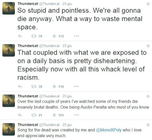Image resolution: width=152 pixels, height=140 pixels.
Task: Open the @MonoXPoly mention link
Action: pyautogui.click(x=109, y=130)
